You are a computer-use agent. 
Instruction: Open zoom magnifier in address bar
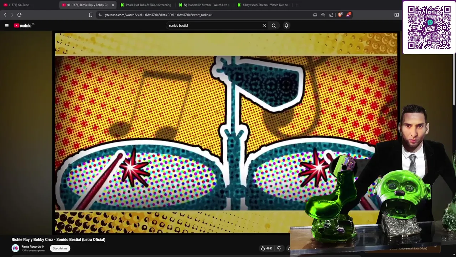(323, 15)
